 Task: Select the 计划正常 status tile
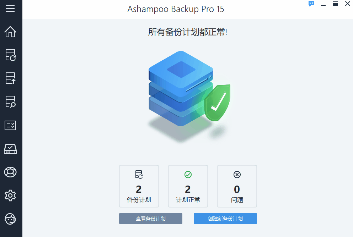(188, 186)
